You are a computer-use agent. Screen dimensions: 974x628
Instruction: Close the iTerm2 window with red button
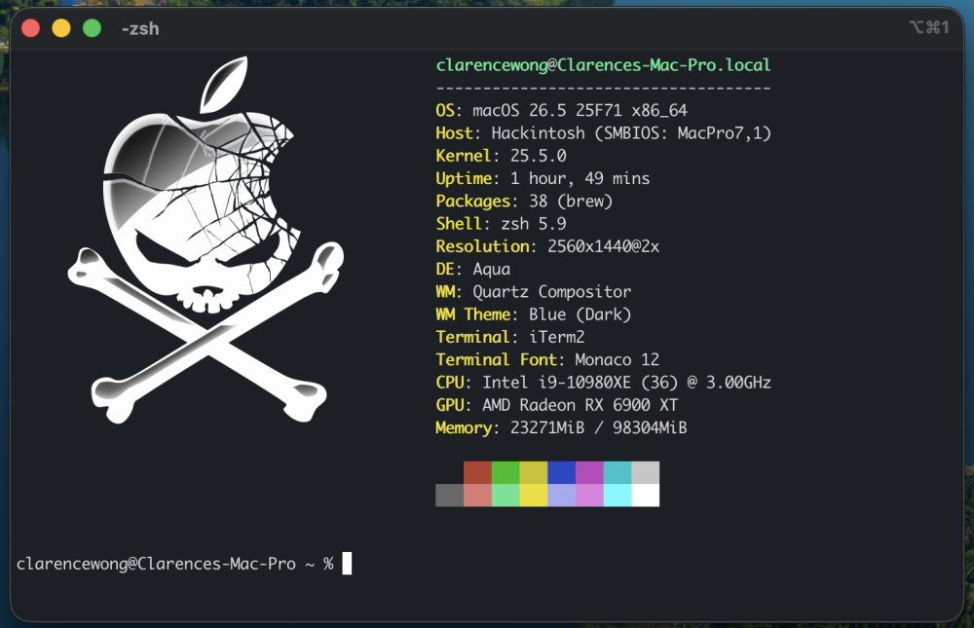30,28
